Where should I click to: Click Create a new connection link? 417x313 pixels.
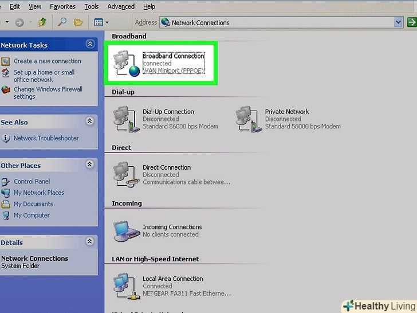(x=48, y=61)
